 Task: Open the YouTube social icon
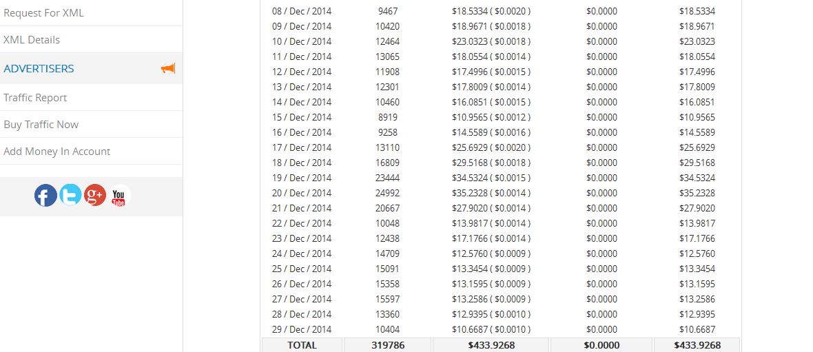[119, 197]
